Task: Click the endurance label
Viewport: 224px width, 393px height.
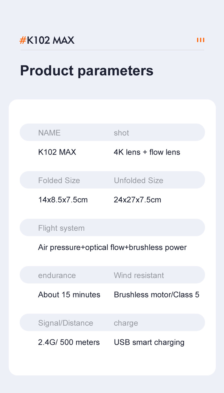Action: pos(57,275)
